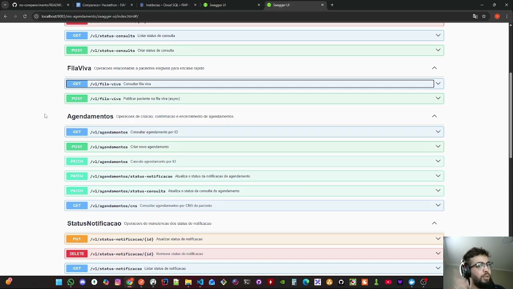The width and height of the screenshot is (513, 289).
Task: Click PUT button for Atualizar status de notificacao
Action: click(77, 239)
